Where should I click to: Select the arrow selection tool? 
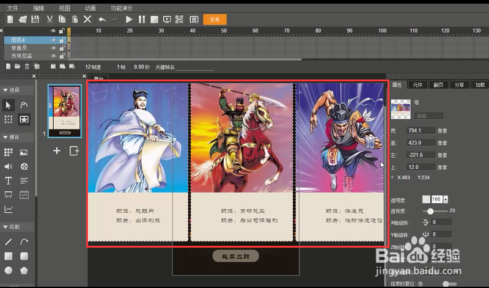pyautogui.click(x=9, y=105)
